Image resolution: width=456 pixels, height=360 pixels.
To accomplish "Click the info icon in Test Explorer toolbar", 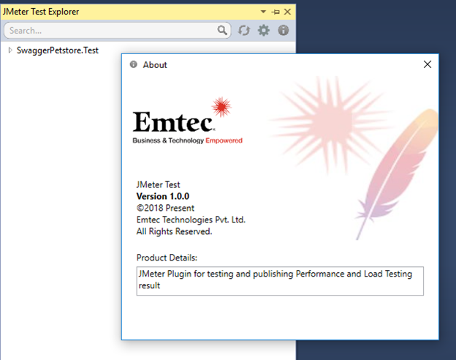I will (x=284, y=30).
